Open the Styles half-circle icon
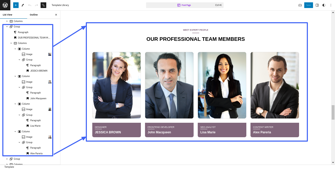The image size is (335, 169). tap(324, 5)
